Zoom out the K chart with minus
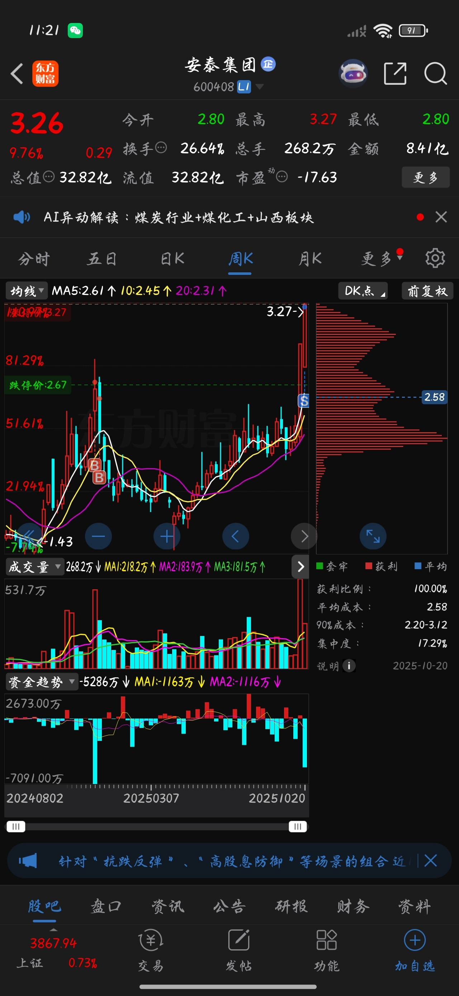This screenshot has width=459, height=996. click(x=99, y=536)
